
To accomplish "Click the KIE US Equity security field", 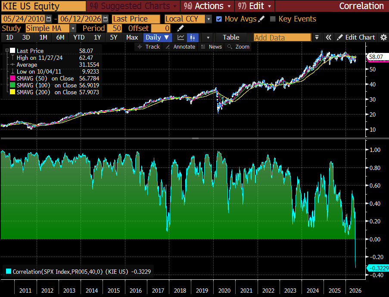I will (x=44, y=6).
